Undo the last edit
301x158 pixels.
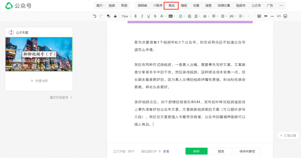pyautogui.click(x=94, y=16)
